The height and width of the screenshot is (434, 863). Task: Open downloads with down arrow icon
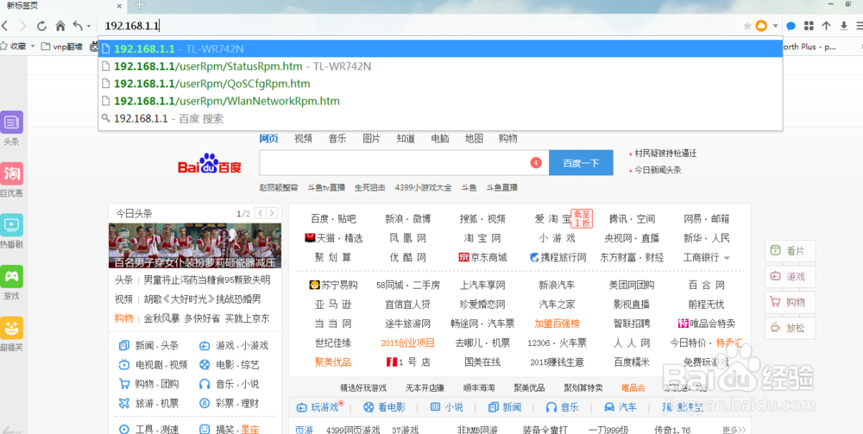844,26
